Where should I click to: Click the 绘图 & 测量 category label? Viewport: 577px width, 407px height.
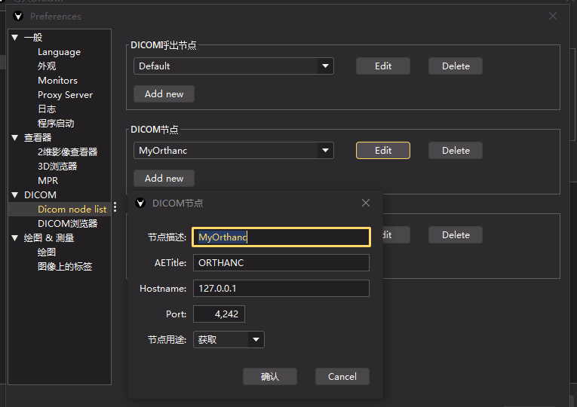(49, 238)
